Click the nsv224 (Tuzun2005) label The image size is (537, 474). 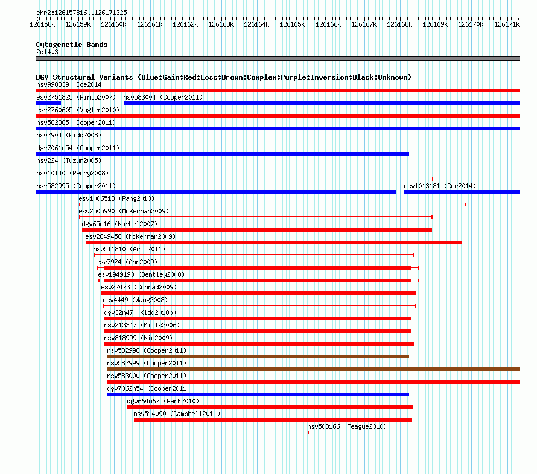pyautogui.click(x=69, y=160)
